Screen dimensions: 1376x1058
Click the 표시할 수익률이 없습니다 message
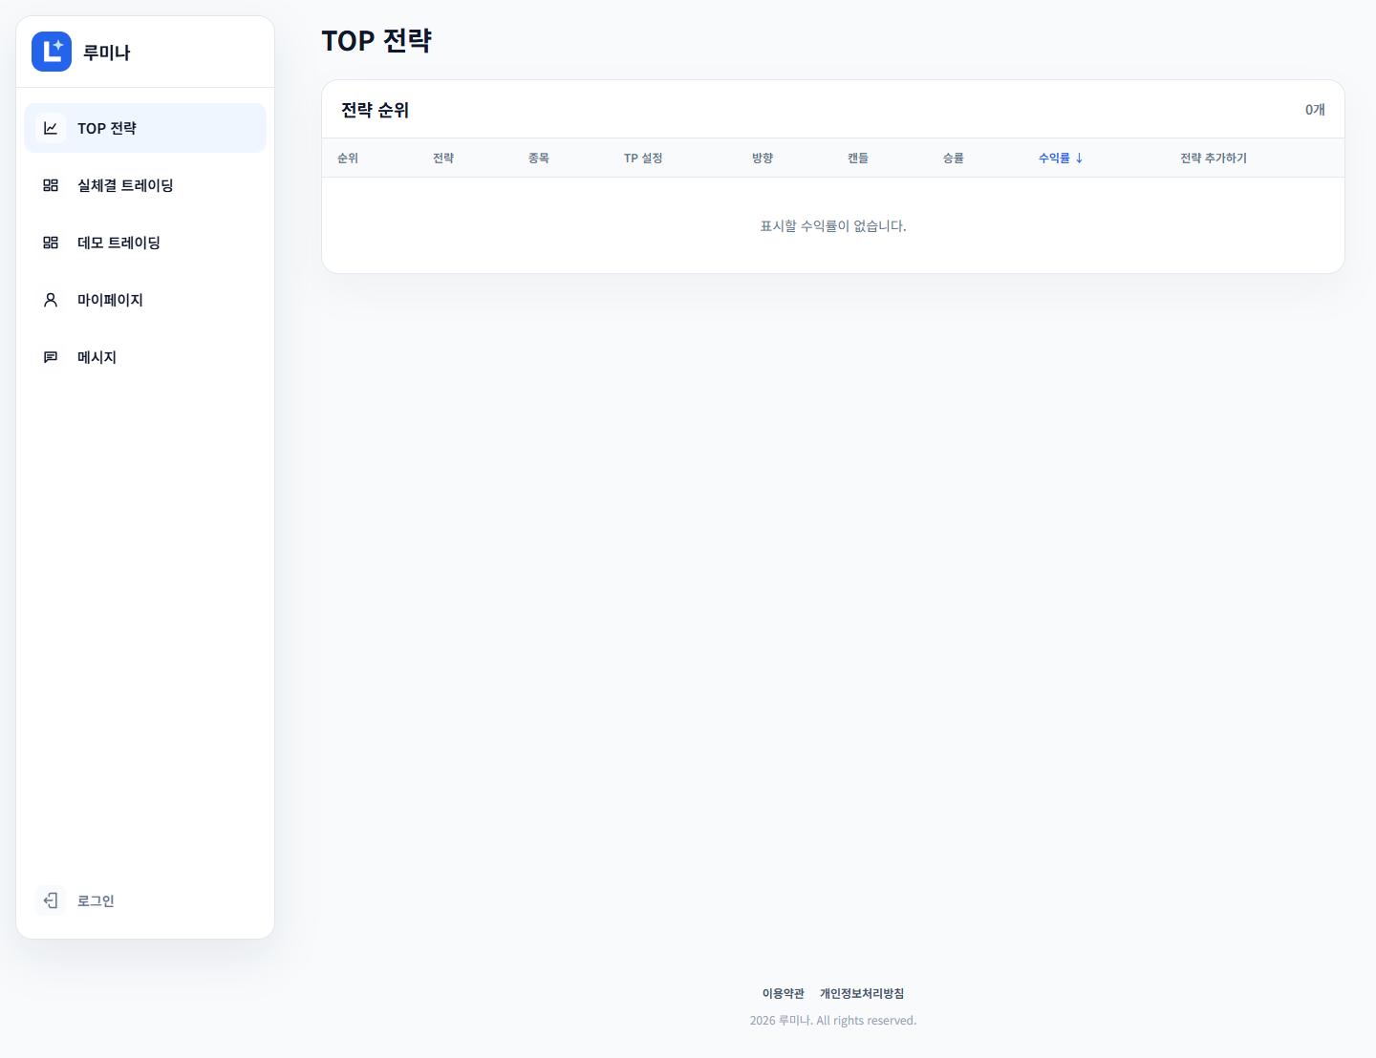[833, 226]
